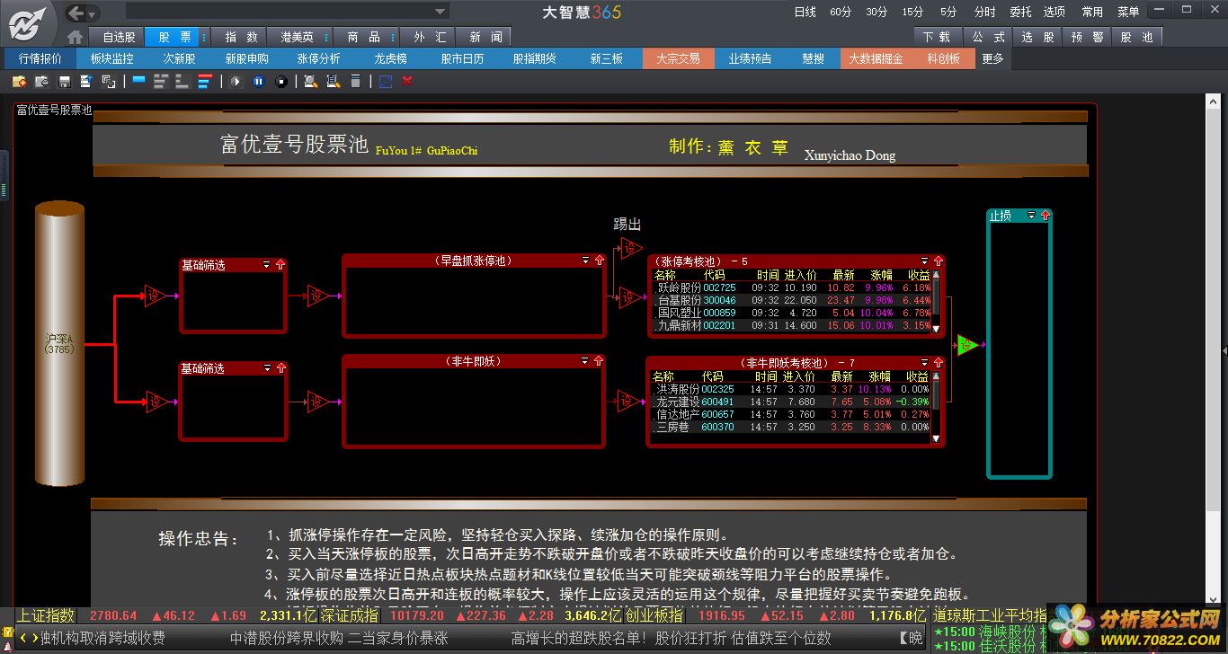Viewport: 1228px width, 654px height.
Task: Click the 预警 button
Action: 1087,38
